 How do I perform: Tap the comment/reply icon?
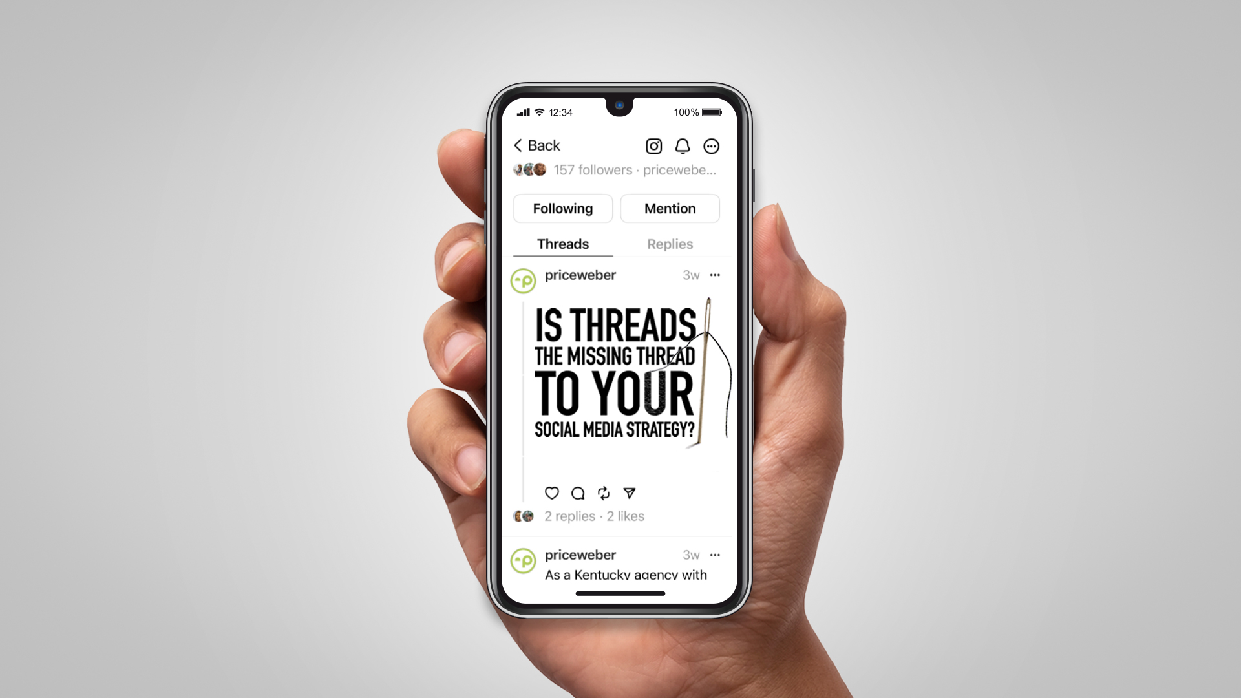pos(577,492)
